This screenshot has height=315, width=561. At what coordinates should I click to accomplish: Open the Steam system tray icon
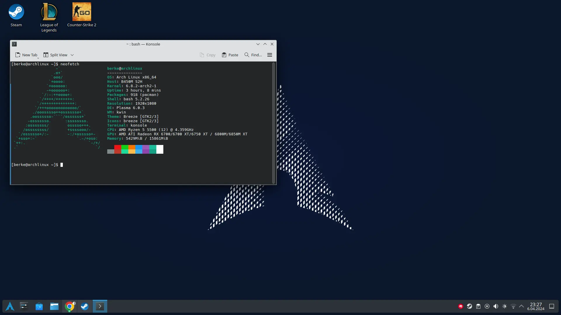pyautogui.click(x=470, y=306)
